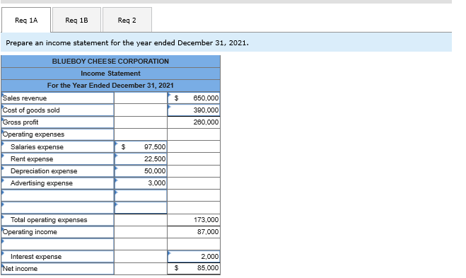Edit the Cost of goods sold amount 390,000
The image size is (466, 278).
pyautogui.click(x=194, y=110)
